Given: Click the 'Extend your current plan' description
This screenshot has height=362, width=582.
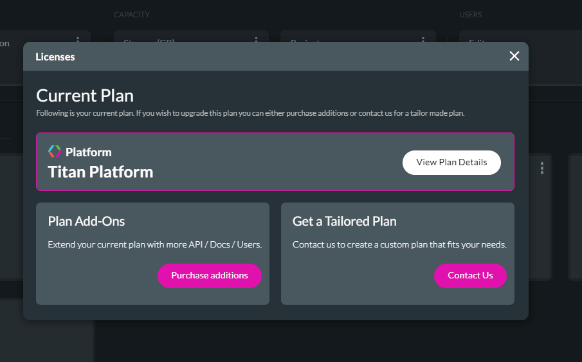Looking at the screenshot, I should (x=155, y=245).
